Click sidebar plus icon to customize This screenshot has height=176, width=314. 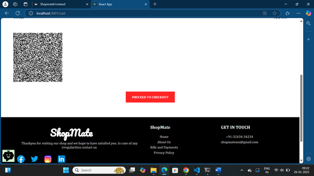pyautogui.click(x=309, y=40)
